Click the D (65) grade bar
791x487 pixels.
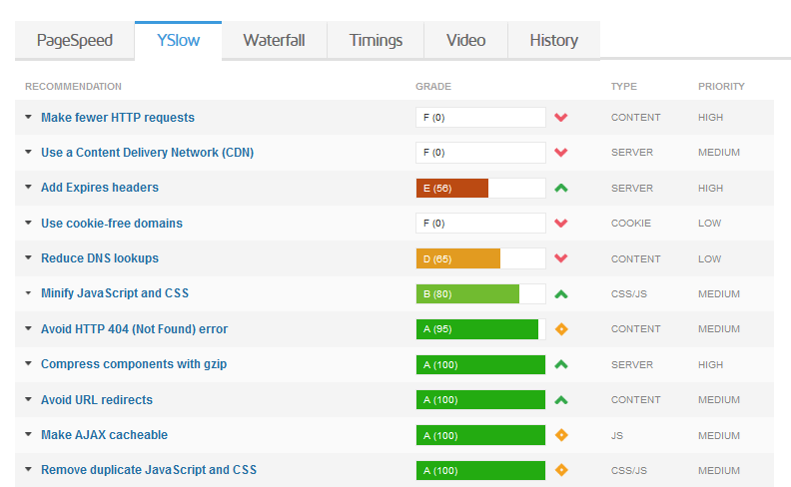tap(480, 258)
